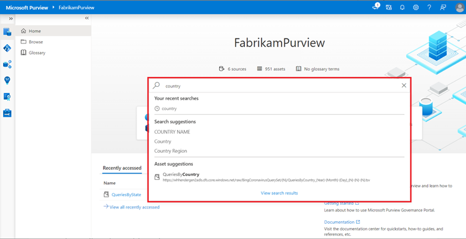The image size is (466, 239).
Task: Open the Getting started link
Action: (x=342, y=204)
